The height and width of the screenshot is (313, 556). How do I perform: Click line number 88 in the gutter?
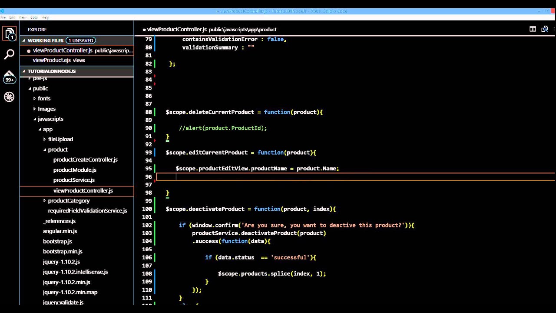click(149, 112)
